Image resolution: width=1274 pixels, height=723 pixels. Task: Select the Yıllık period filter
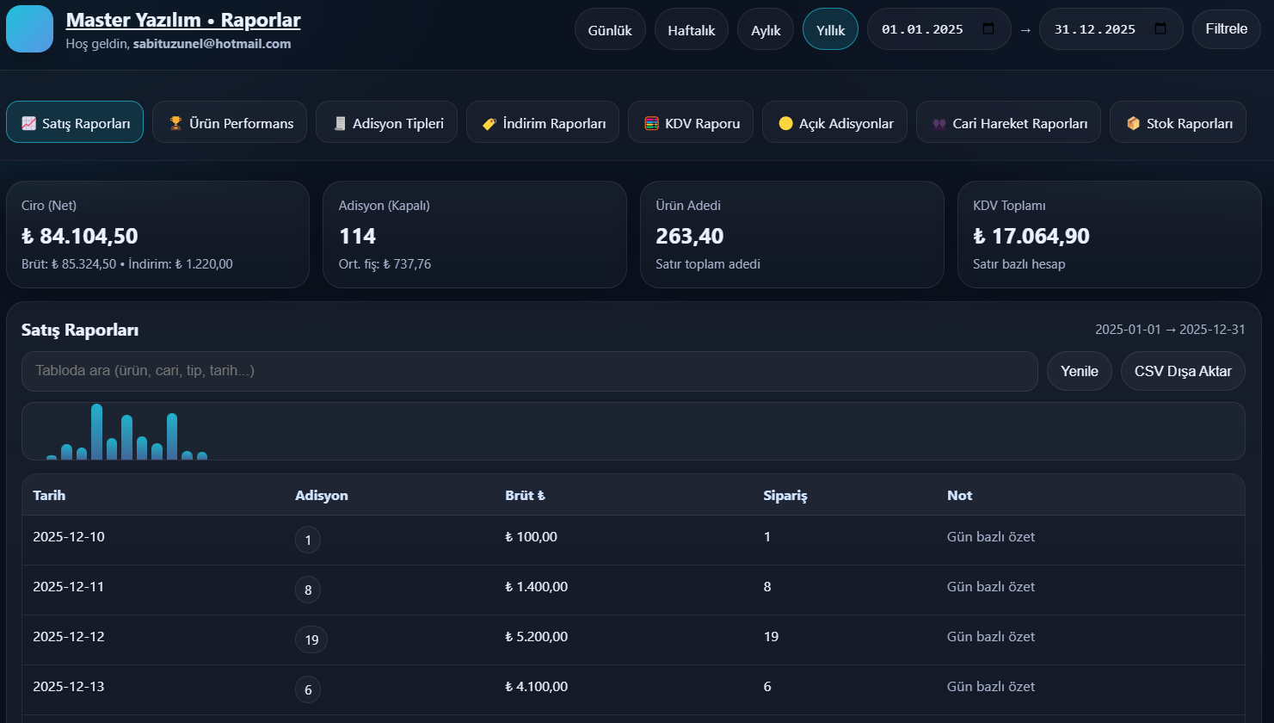[x=830, y=29]
